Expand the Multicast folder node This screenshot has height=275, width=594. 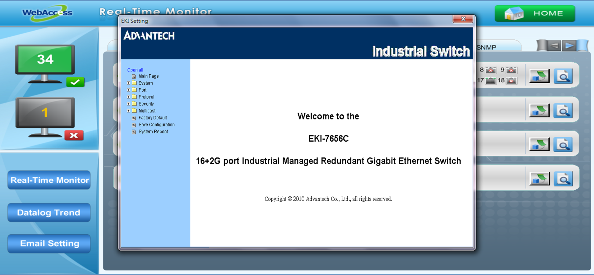[x=129, y=111]
